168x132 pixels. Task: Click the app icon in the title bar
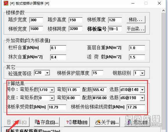(x=6, y=3)
